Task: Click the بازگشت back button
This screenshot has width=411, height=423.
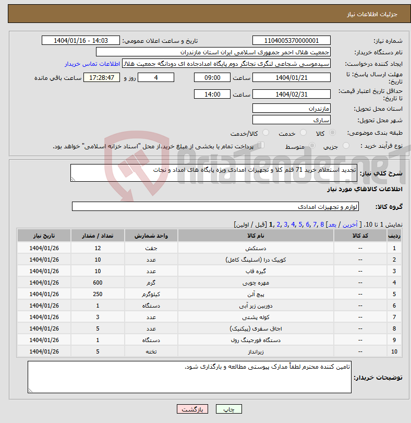Action: coord(192,409)
